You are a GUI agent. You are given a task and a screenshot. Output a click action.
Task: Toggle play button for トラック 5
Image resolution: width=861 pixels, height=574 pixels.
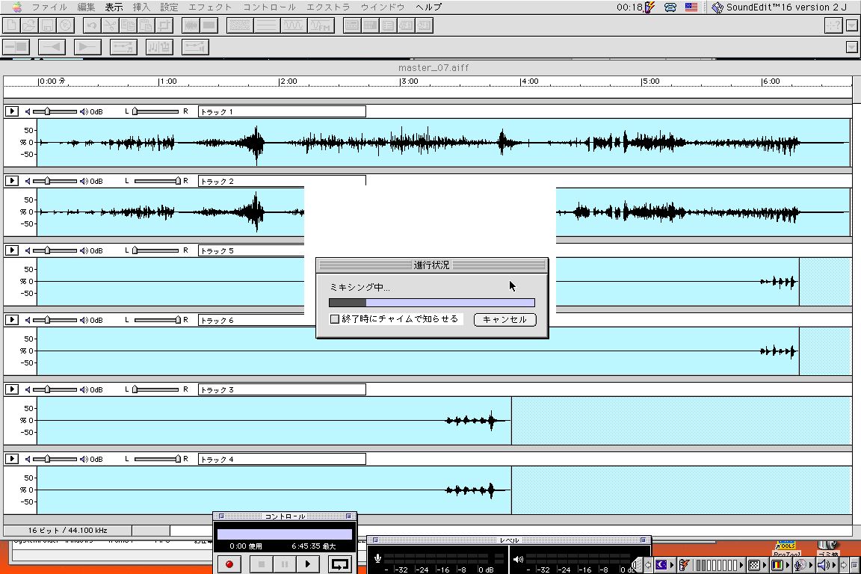tap(11, 250)
